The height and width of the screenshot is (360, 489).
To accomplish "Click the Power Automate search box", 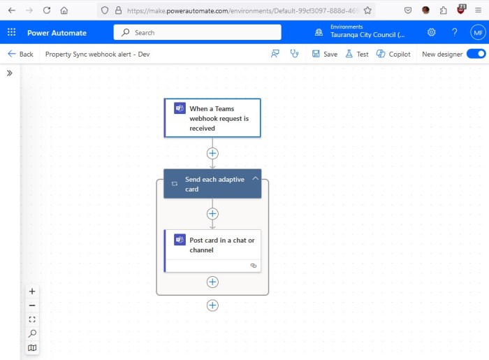I will coord(198,32).
